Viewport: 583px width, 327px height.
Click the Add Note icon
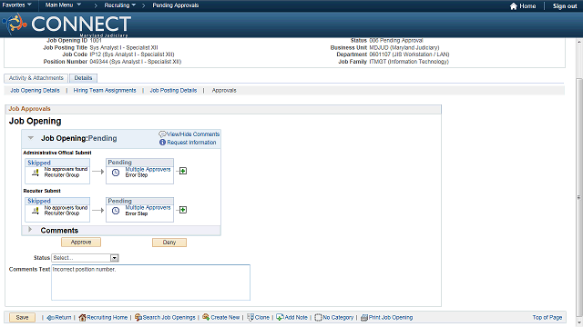(280, 317)
